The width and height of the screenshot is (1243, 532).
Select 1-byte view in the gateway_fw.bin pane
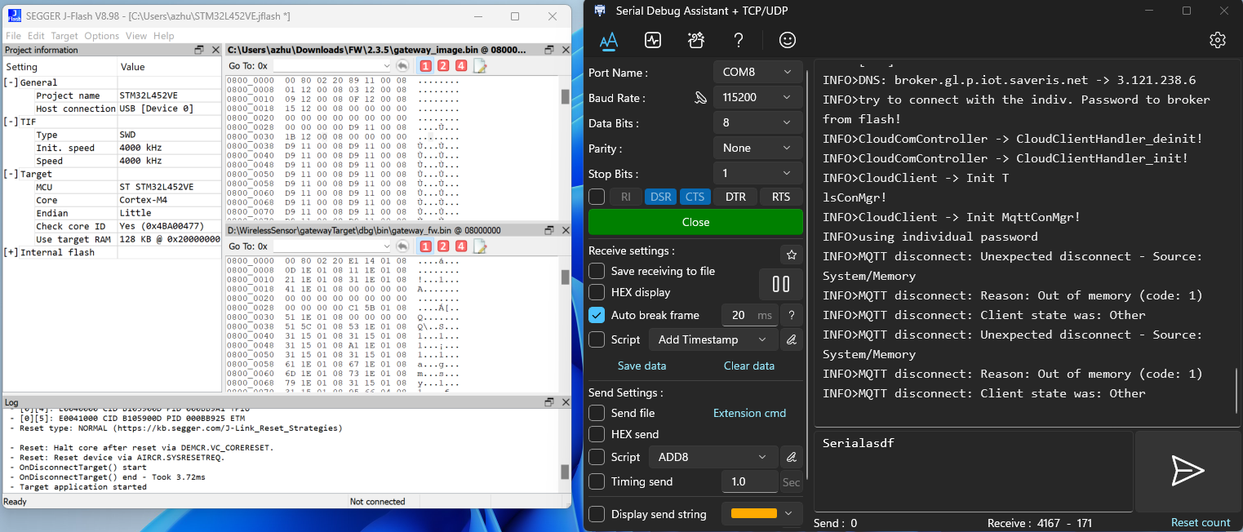click(425, 246)
